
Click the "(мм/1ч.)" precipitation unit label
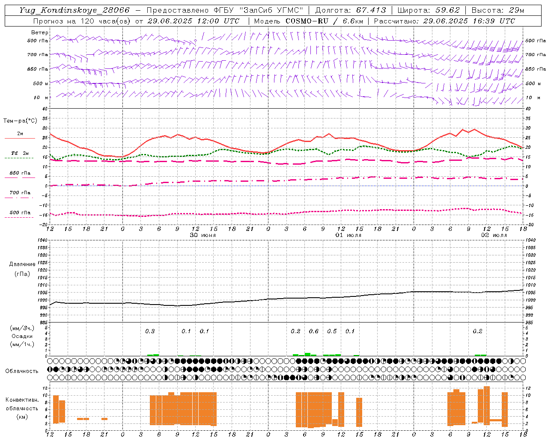22,344
